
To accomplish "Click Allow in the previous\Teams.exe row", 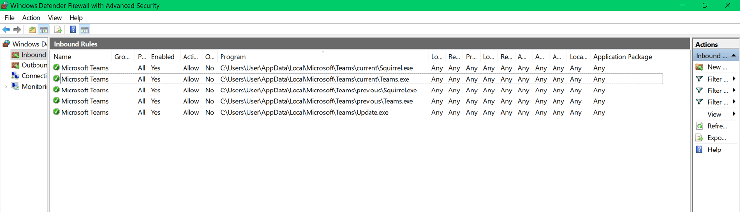I will coord(191,101).
